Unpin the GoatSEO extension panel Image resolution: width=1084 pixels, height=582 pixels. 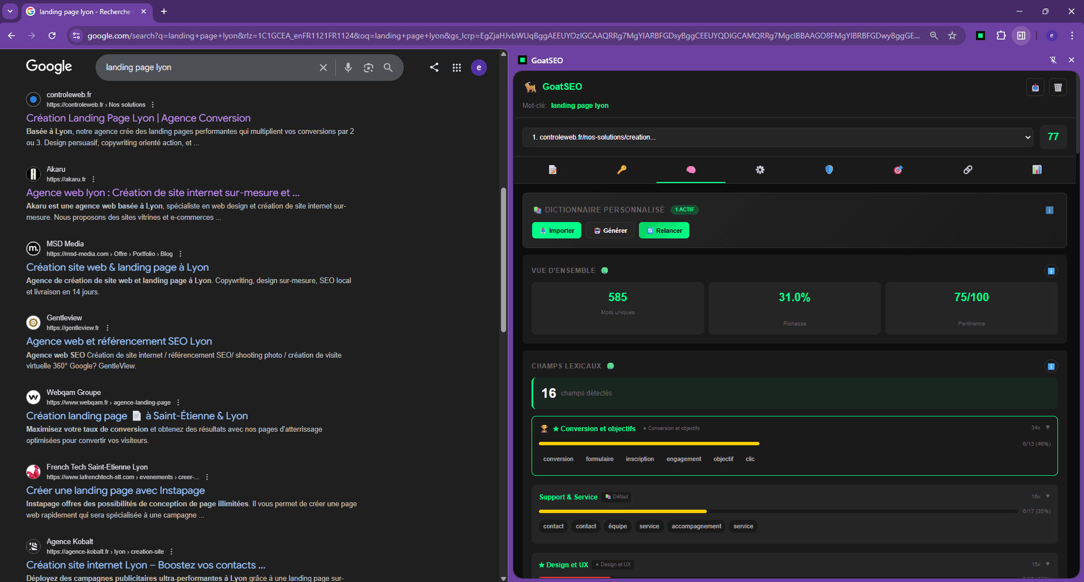(x=1053, y=60)
